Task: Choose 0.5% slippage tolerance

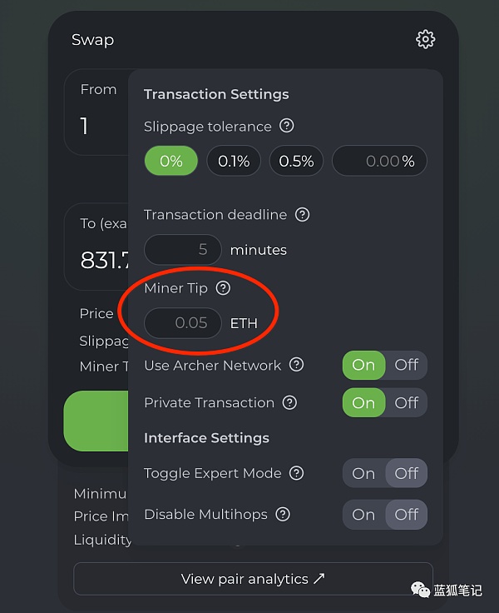Action: (x=296, y=161)
